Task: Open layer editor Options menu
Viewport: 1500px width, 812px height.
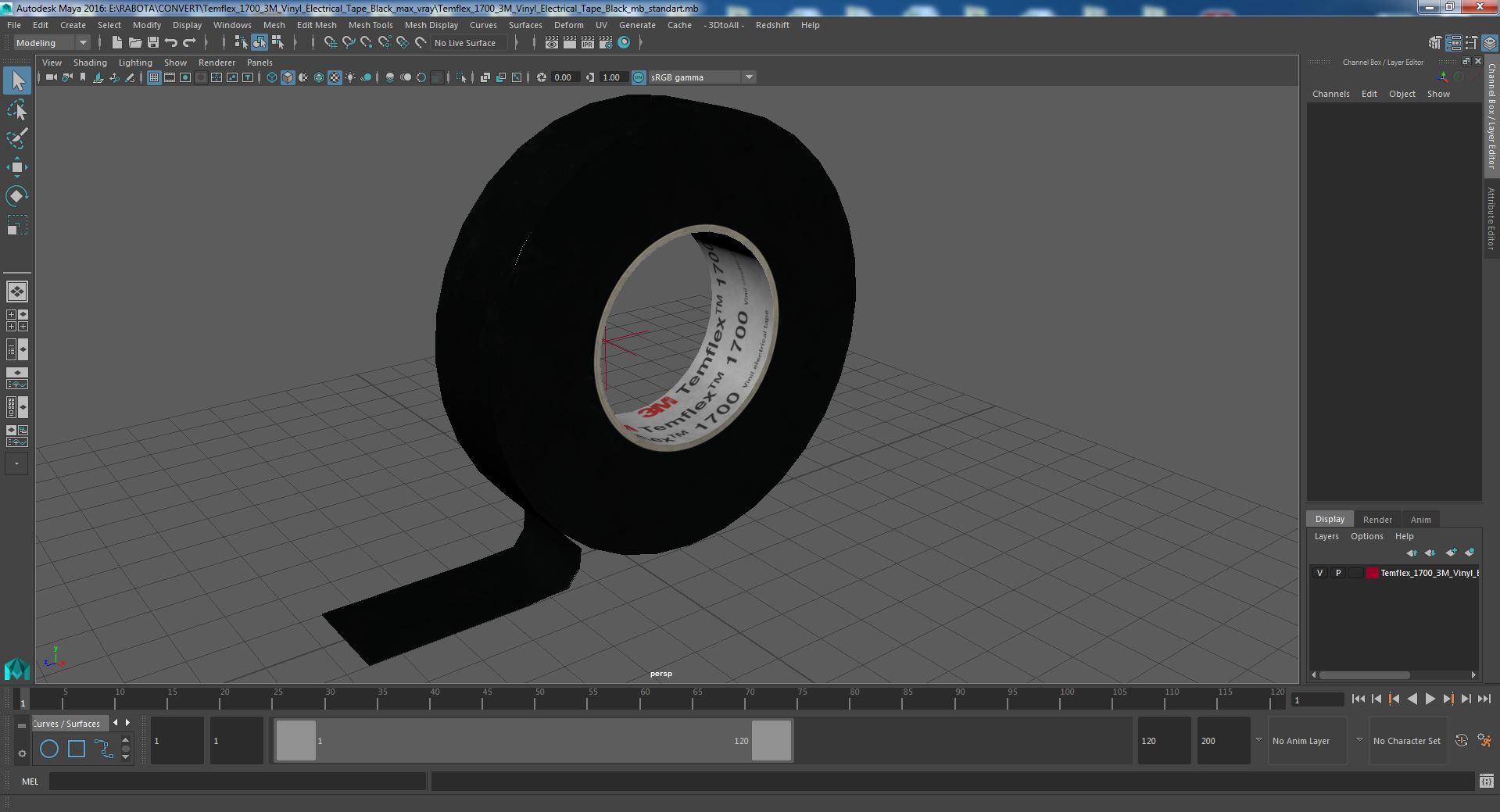Action: coord(1366,536)
